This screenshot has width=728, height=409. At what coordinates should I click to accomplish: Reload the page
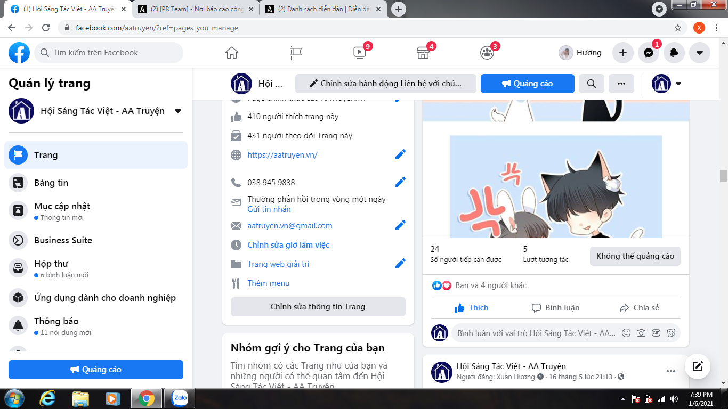[46, 28]
